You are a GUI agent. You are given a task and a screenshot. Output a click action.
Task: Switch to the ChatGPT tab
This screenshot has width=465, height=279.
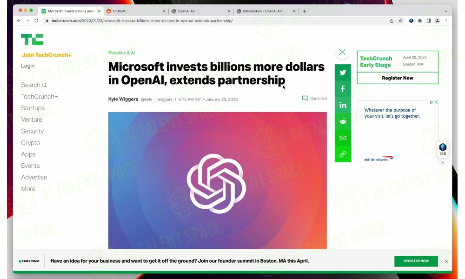pos(135,11)
